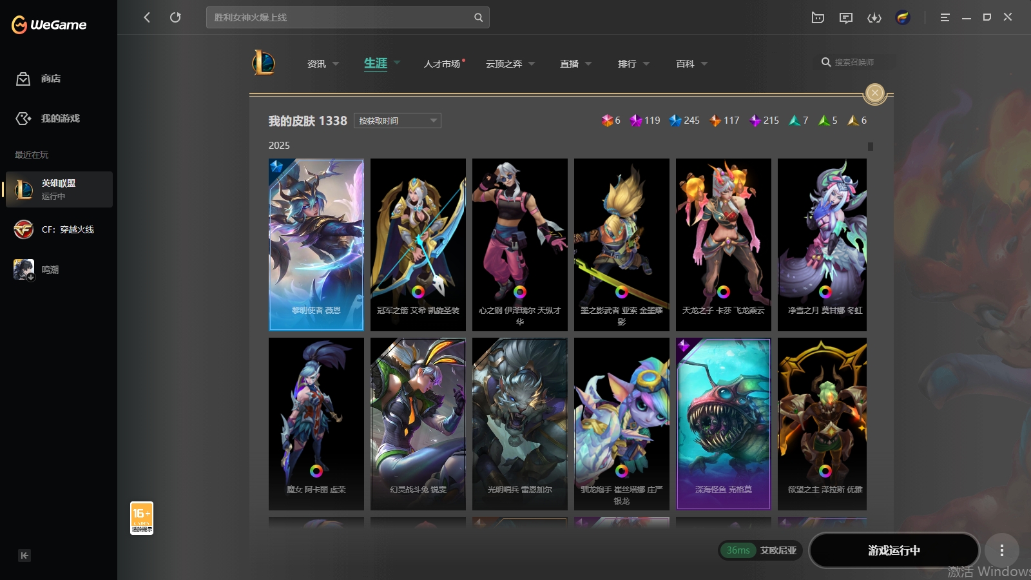Filter by gold rarity icon 6
Image resolution: width=1031 pixels, height=580 pixels.
pyautogui.click(x=857, y=121)
